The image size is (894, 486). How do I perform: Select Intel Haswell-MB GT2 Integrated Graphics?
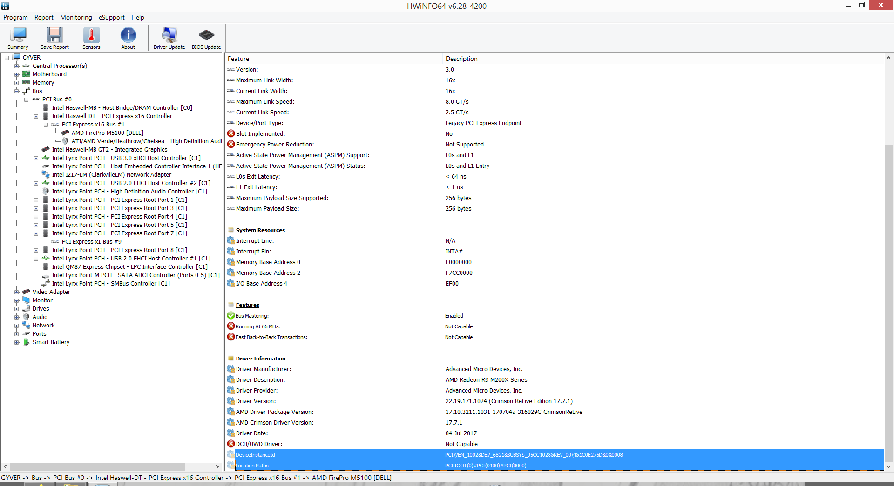point(109,149)
